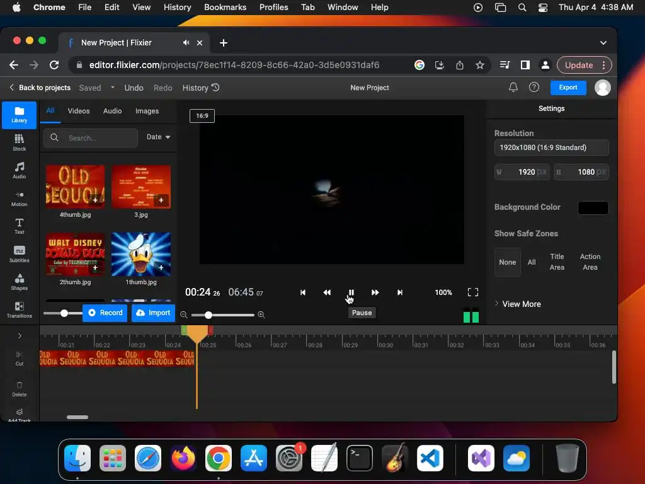
Task: Open the Text tool panel
Action: coord(20,226)
